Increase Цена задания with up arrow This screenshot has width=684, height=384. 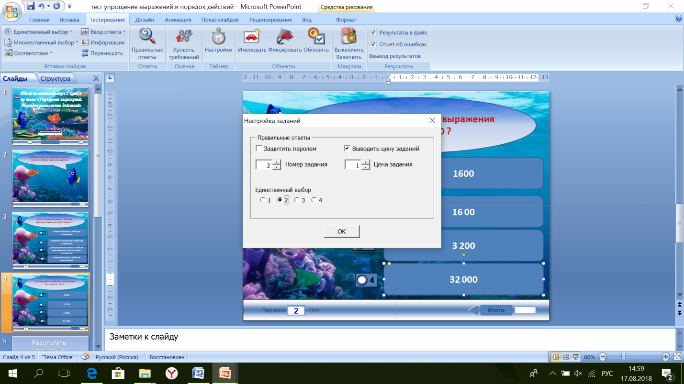[x=366, y=162]
